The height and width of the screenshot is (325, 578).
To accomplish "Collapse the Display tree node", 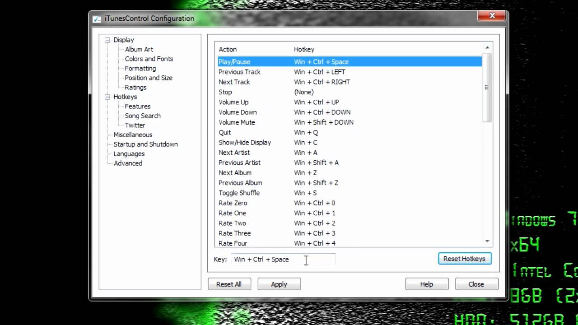I will (x=107, y=40).
